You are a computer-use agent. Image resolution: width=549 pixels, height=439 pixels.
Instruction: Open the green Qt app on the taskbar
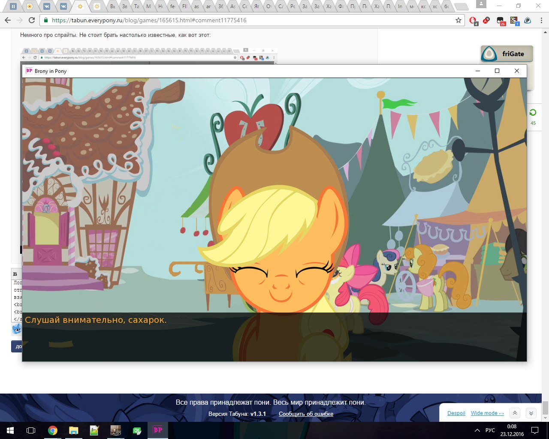click(137, 430)
